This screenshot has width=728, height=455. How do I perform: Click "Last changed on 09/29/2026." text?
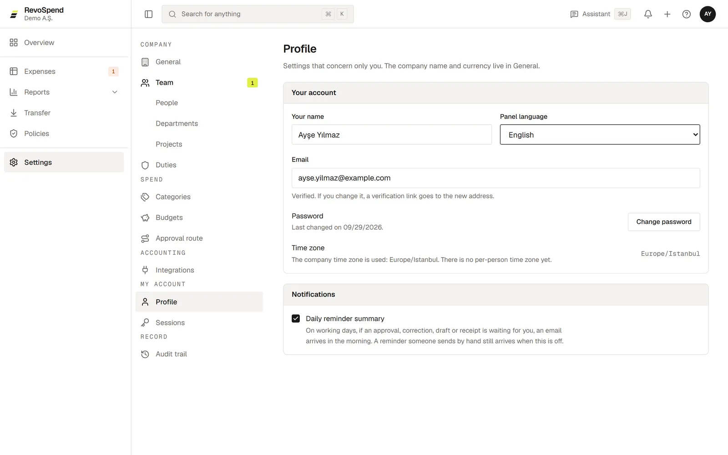(337, 227)
